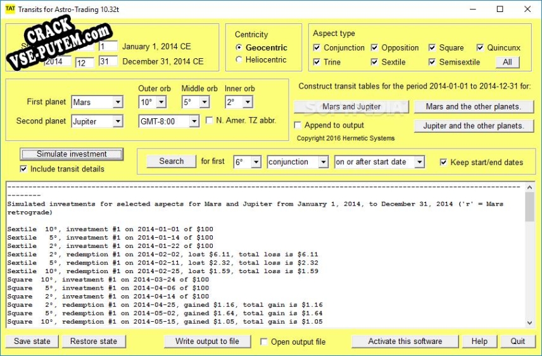Viewport: 542px width, 356px height.
Task: Maximize the Transits for Astro-Trading window
Action: (500, 9)
